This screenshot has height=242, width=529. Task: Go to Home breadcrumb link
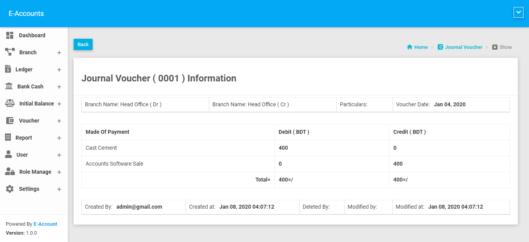(420, 47)
